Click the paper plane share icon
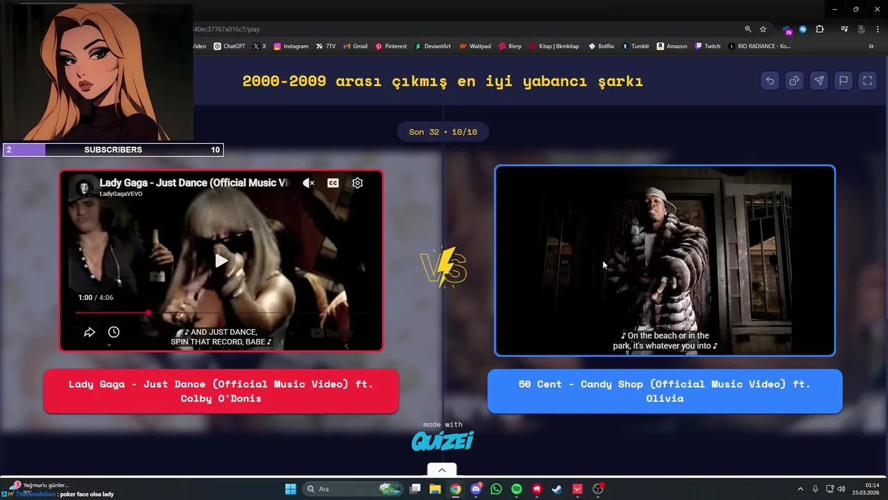Screen dimensions: 888x500 (819, 81)
